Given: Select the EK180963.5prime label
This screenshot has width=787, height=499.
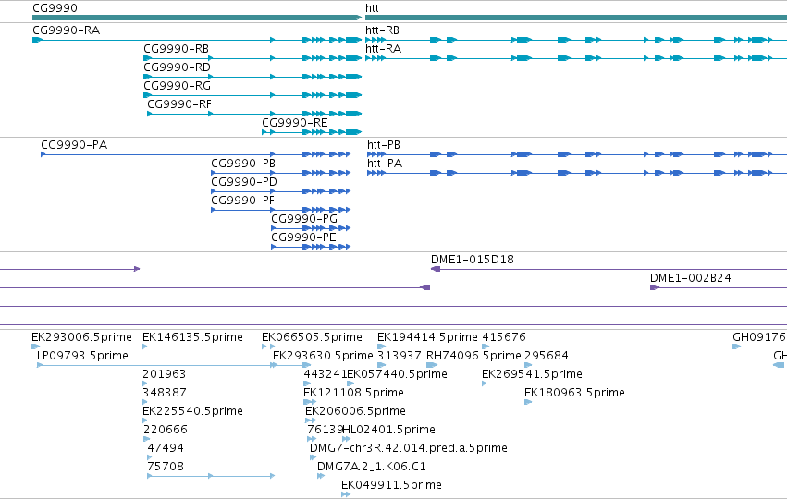Looking at the screenshot, I should [574, 393].
